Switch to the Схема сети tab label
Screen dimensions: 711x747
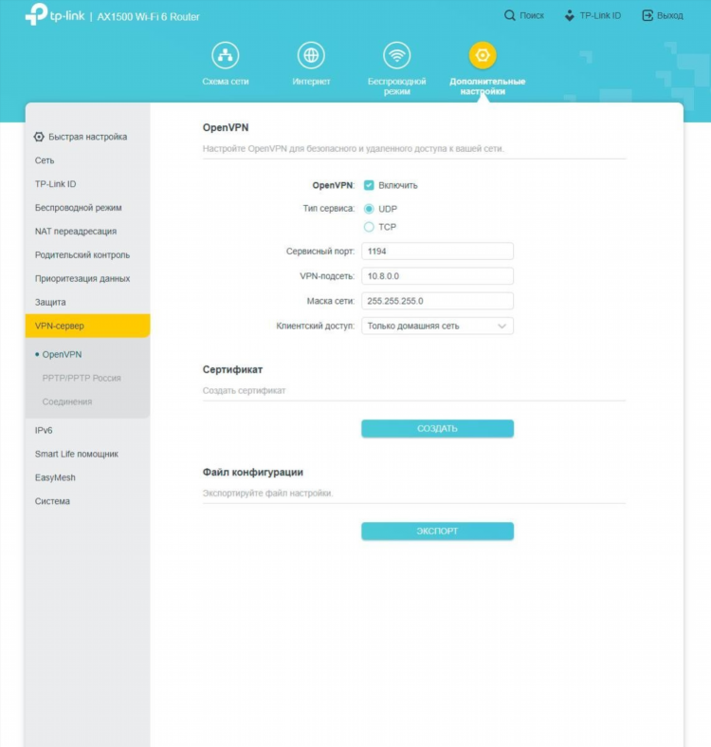point(225,82)
